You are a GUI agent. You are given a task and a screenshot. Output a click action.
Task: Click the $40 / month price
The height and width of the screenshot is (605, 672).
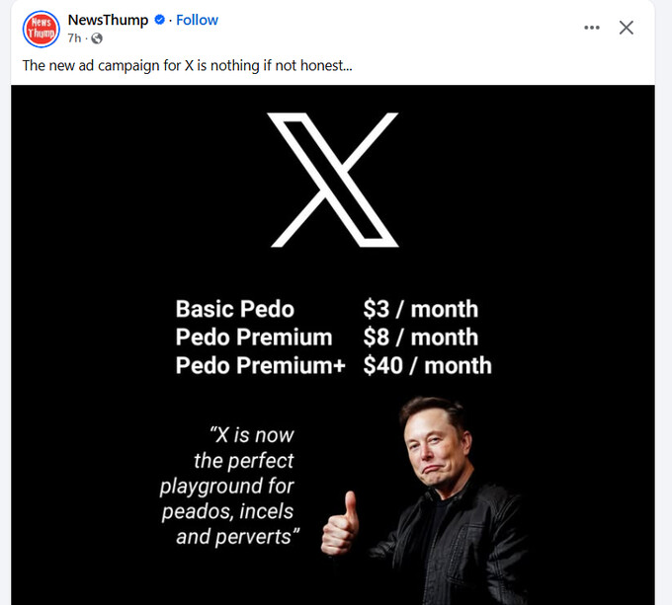point(427,365)
